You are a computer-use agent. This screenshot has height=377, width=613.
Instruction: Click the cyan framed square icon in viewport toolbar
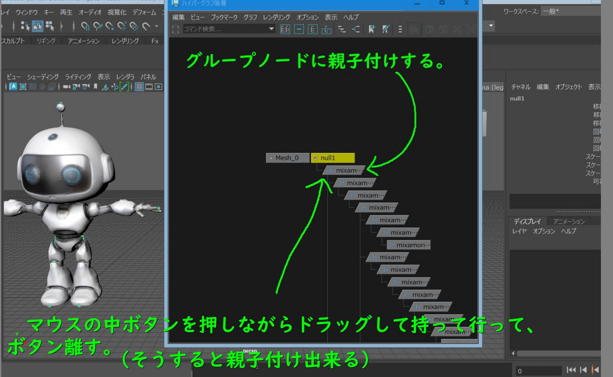[23, 87]
